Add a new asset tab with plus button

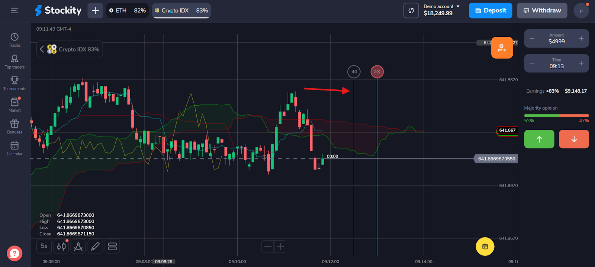(x=95, y=10)
